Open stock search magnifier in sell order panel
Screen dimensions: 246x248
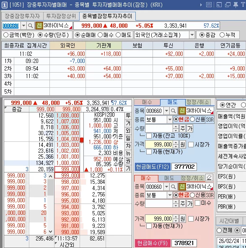(173, 111)
